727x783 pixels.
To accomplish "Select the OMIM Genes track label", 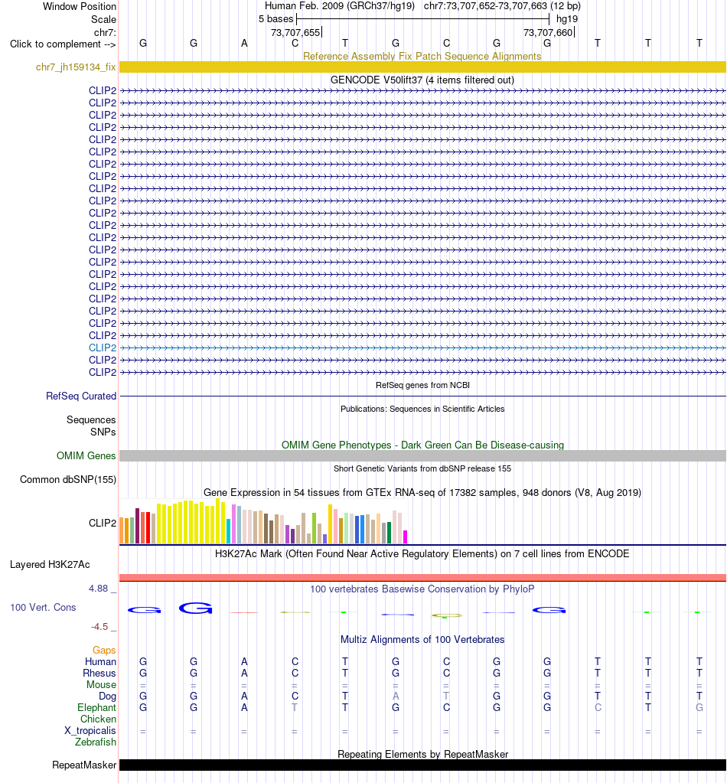I will coord(86,455).
